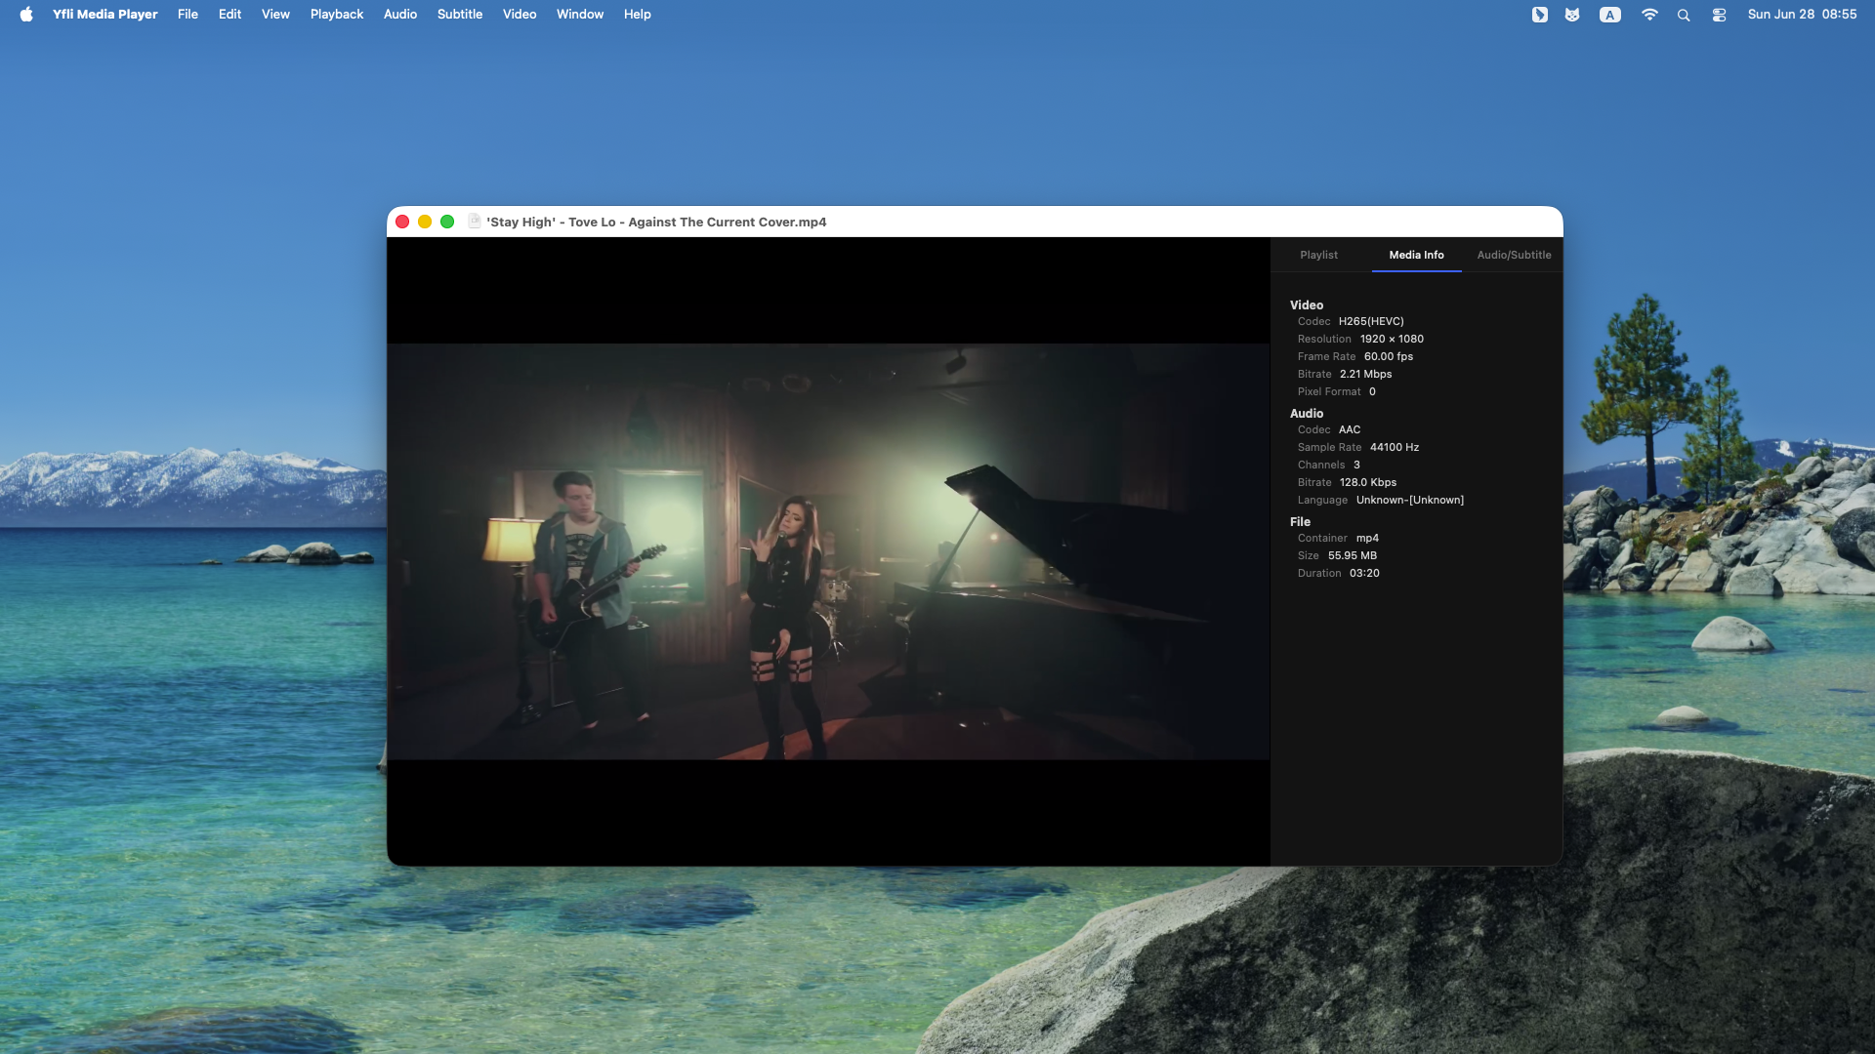This screenshot has width=1875, height=1054.
Task: Click the video file name in title bar
Action: coord(656,222)
